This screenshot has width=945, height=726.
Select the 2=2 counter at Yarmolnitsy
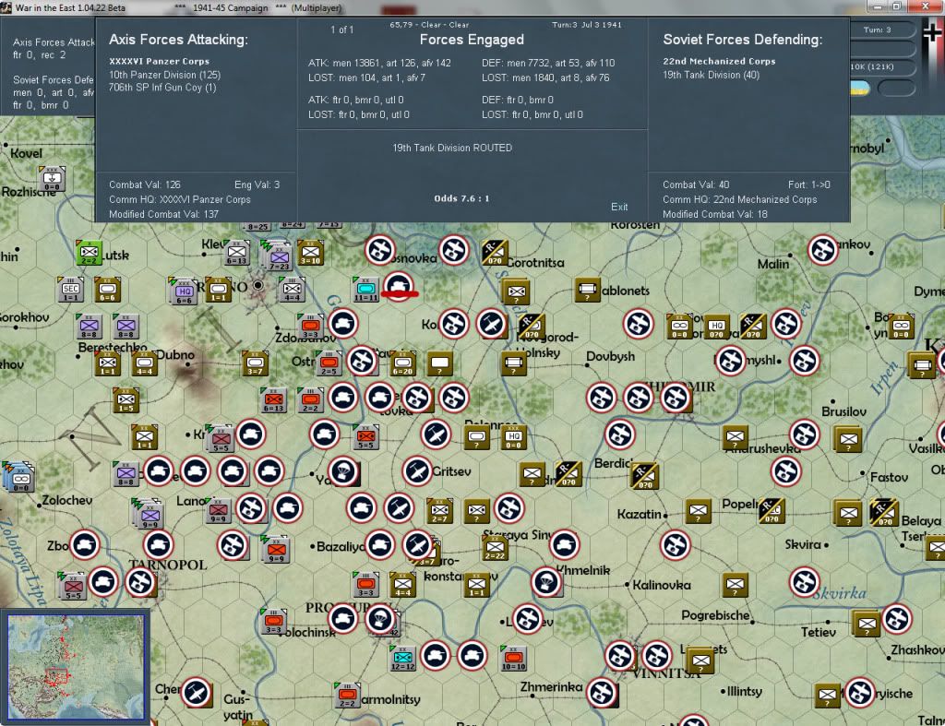pyautogui.click(x=347, y=696)
